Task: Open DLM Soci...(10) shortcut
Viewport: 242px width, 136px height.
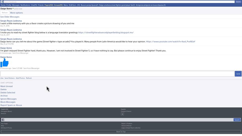Action: coord(74,5)
